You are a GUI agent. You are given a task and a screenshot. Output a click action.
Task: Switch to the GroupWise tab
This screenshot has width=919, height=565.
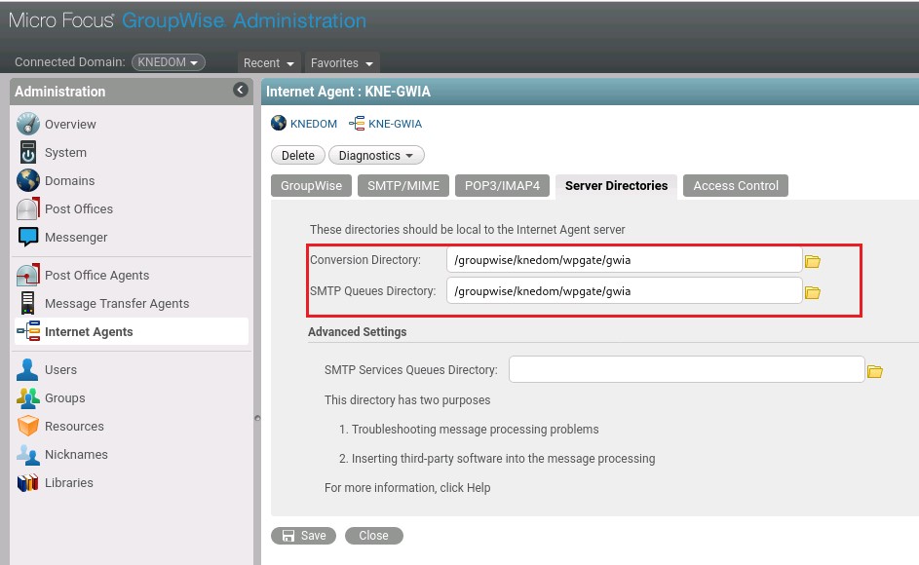(x=311, y=186)
